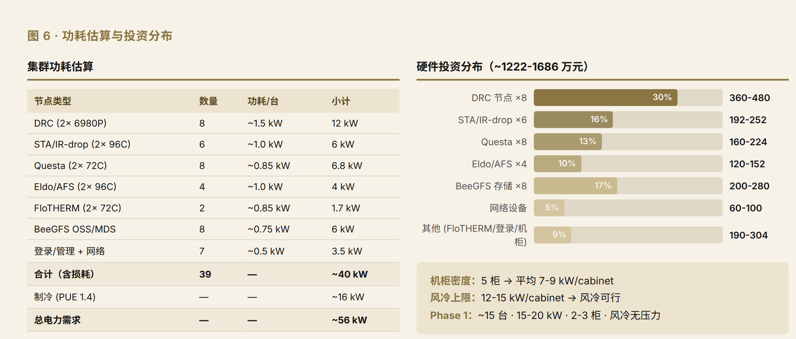Click the '4 kW' subtotal cell
Screen dimensions: 796x339
[343, 187]
